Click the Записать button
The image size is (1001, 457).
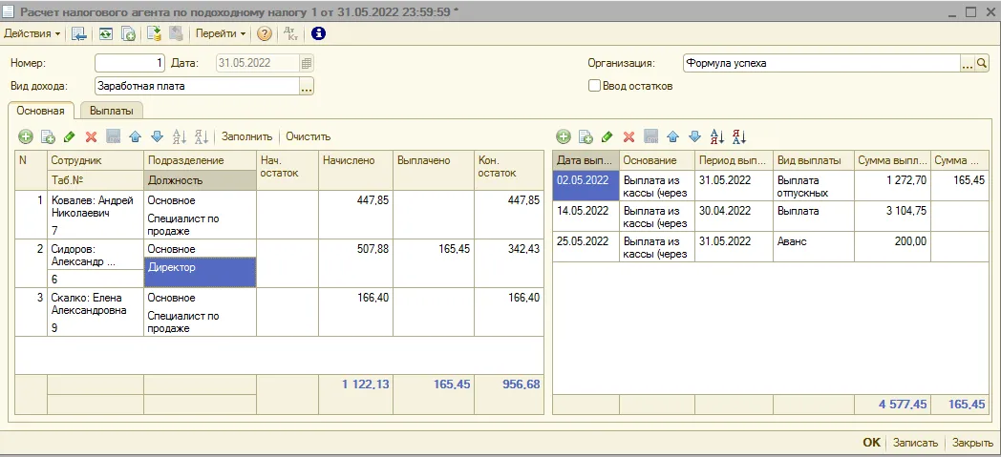point(915,443)
